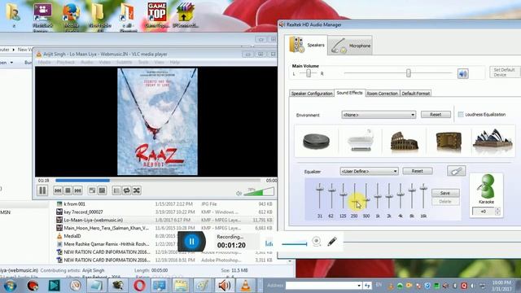Image resolution: width=521 pixels, height=293 pixels.
Task: Open VLC Audio menu
Action: tap(87, 62)
